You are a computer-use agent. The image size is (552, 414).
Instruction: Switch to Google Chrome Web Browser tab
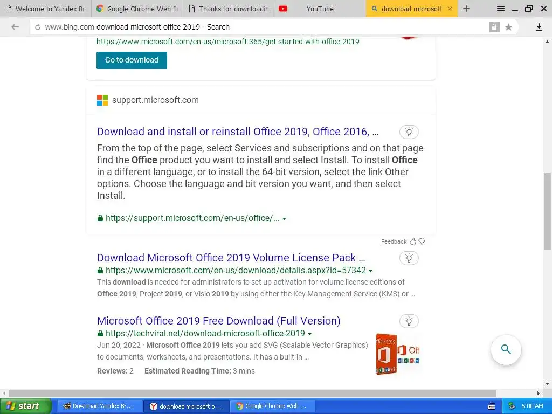point(137,9)
